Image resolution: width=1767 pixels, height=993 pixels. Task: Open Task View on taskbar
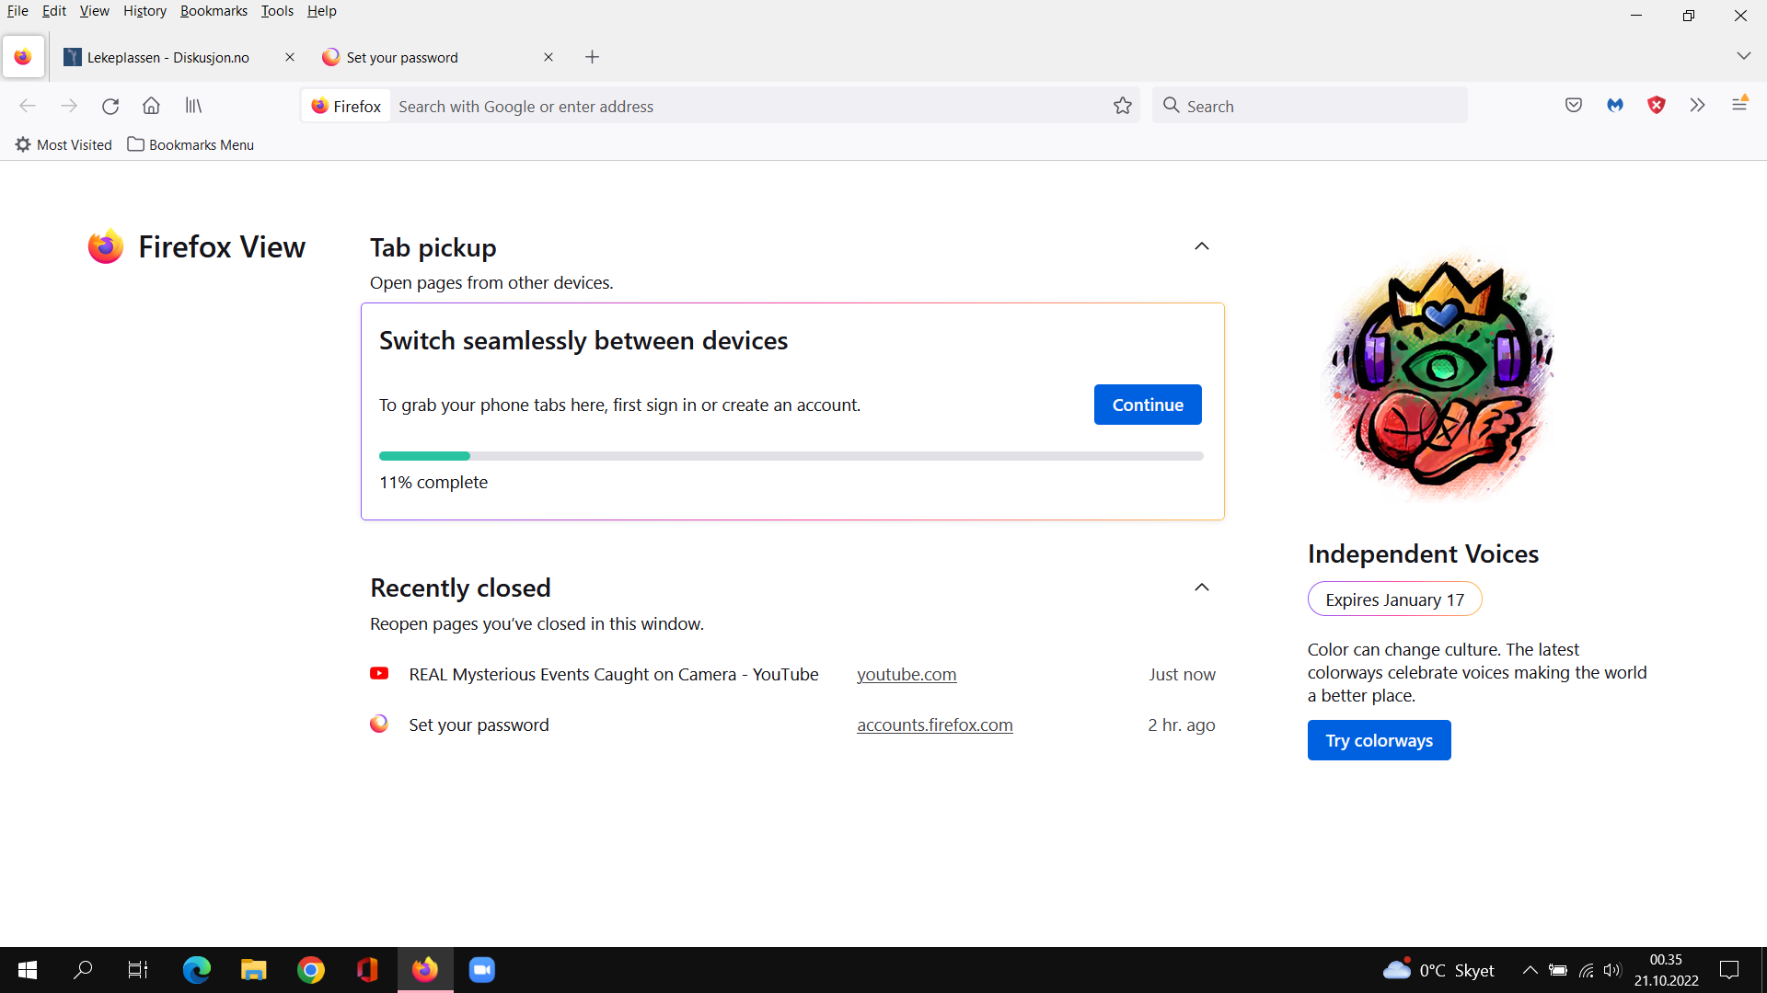tap(138, 970)
